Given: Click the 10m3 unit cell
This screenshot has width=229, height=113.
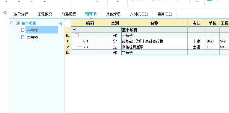Looking at the screenshot, I should [x=213, y=41].
